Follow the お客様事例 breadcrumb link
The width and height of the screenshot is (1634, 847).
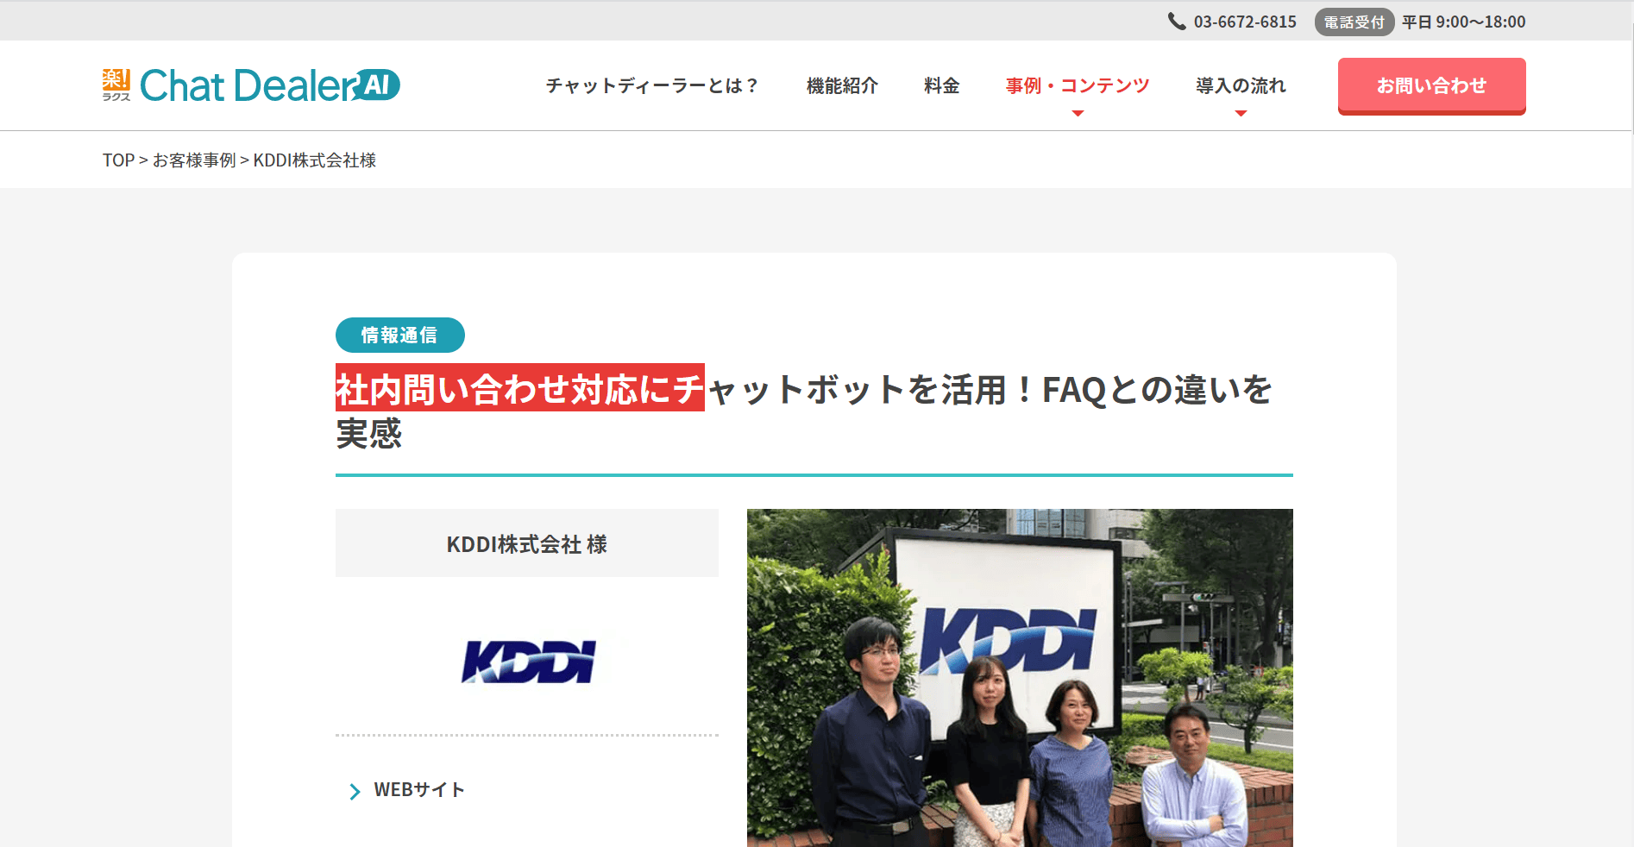[x=194, y=160]
